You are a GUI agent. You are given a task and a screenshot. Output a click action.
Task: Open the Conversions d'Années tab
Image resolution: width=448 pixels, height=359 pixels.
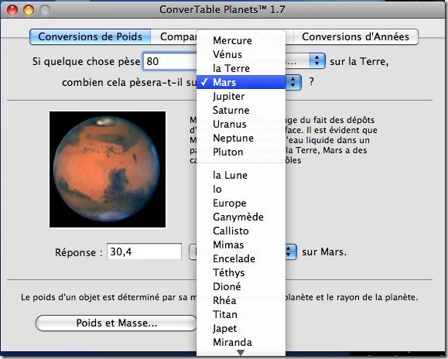355,36
